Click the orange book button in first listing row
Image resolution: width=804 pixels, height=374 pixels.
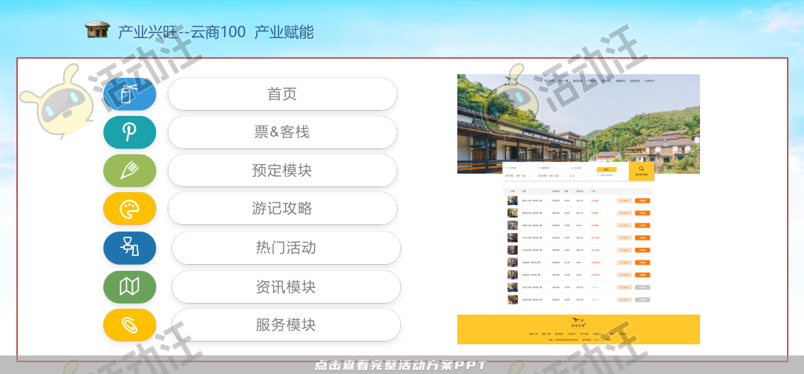(642, 201)
